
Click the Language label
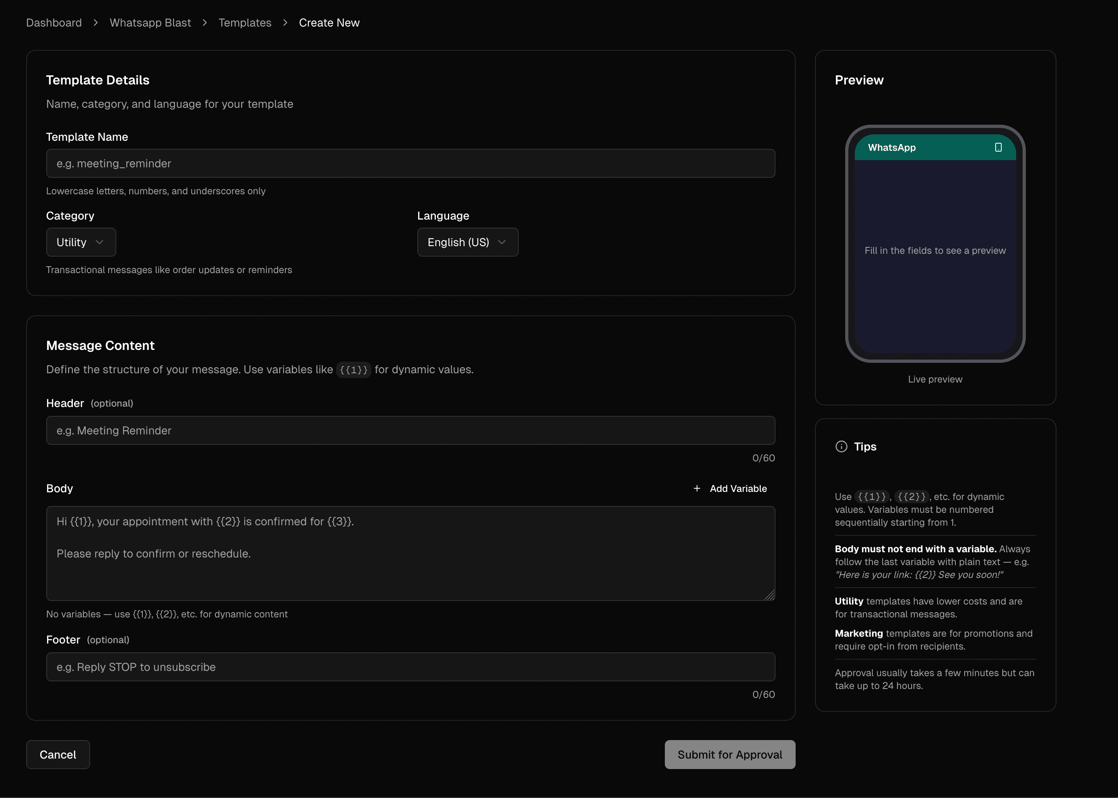443,216
